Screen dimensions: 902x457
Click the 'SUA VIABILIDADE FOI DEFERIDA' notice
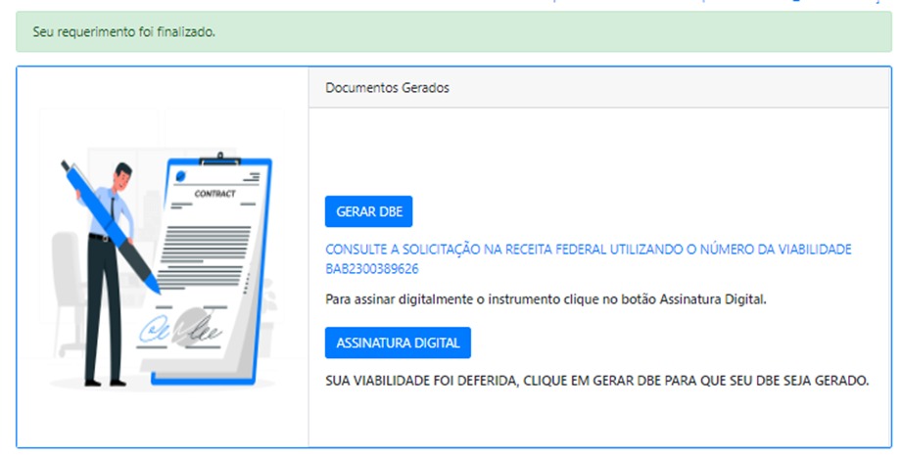596,380
